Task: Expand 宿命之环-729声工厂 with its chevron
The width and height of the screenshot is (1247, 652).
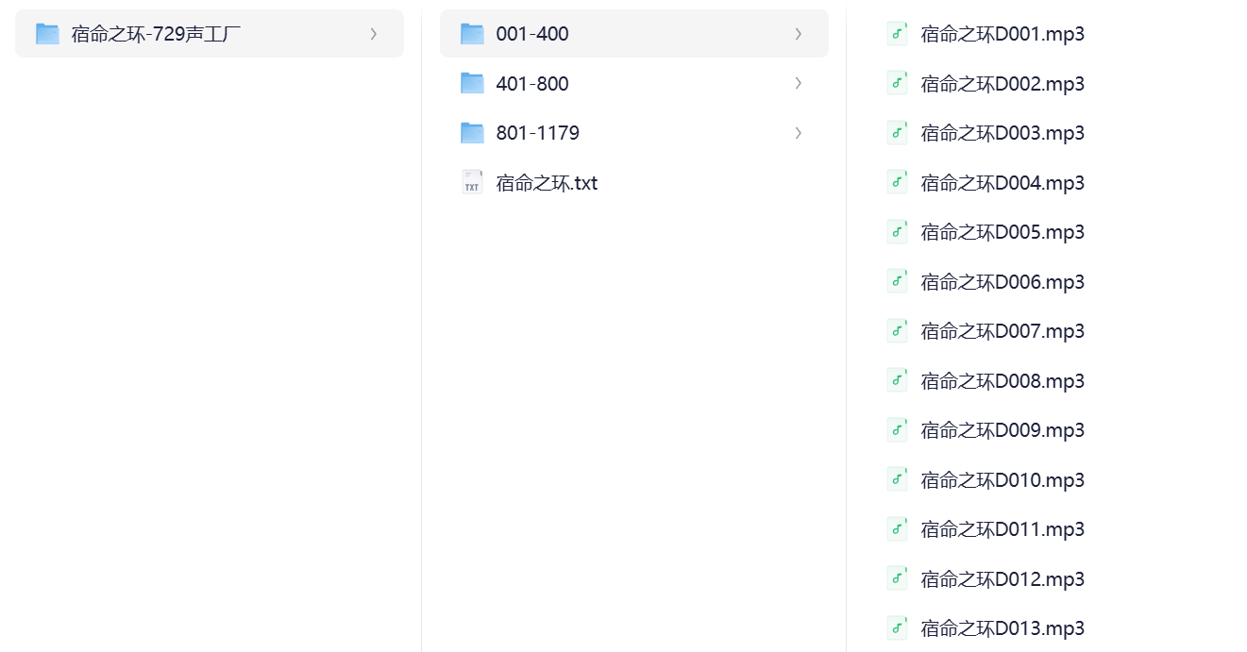Action: click(374, 34)
